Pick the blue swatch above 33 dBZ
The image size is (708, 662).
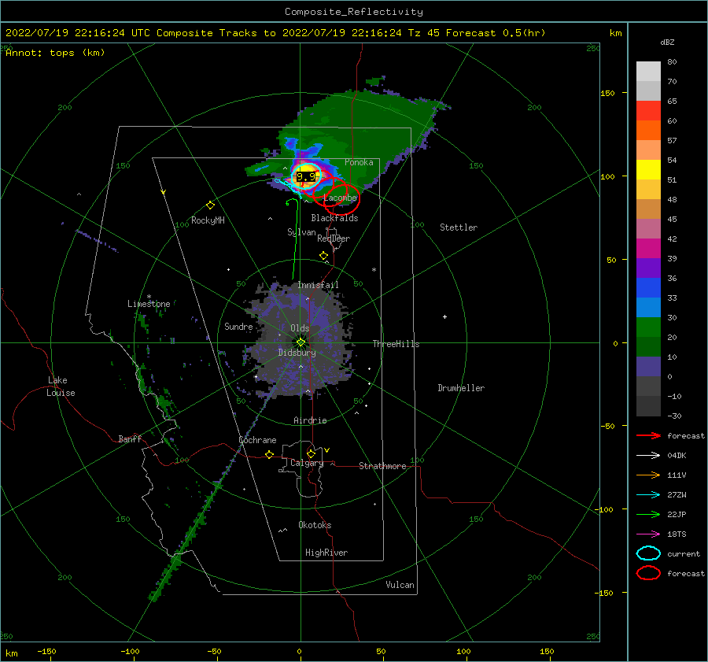pos(648,288)
